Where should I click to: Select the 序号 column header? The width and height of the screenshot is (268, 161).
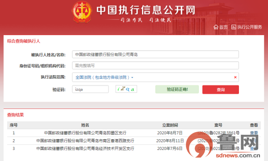point(14,125)
